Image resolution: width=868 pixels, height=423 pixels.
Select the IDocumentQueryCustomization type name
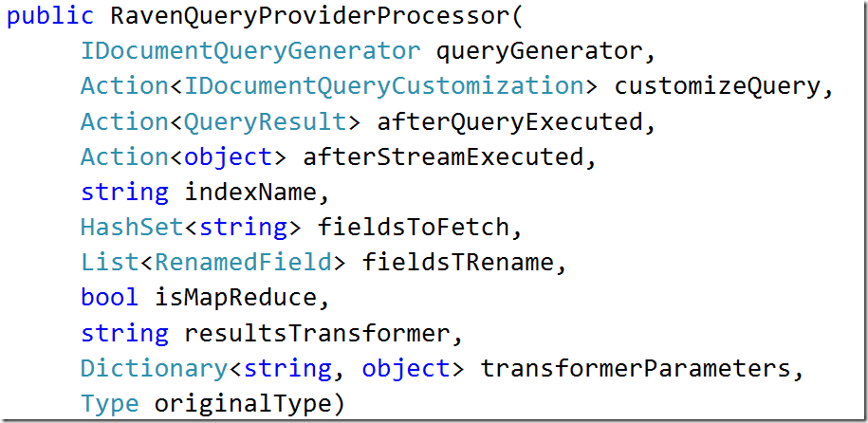[384, 87]
